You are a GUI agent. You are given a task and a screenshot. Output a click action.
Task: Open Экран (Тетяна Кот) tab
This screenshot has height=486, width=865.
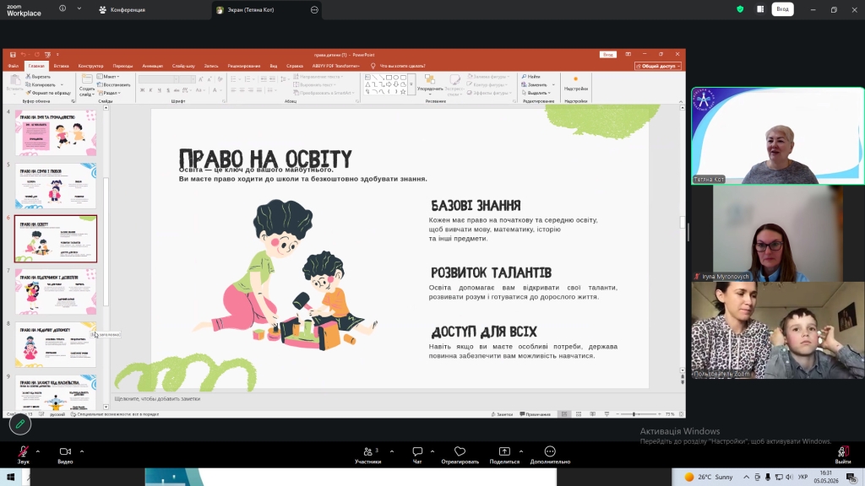[x=250, y=10]
